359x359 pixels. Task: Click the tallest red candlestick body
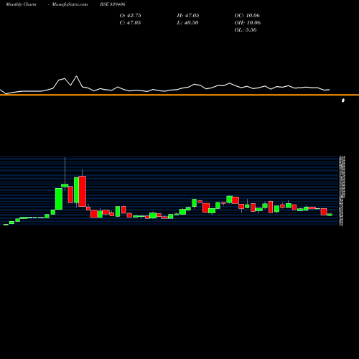[x=83, y=191]
